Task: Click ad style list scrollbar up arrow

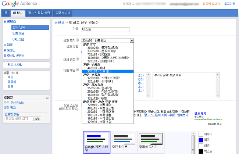Action: click(193, 133)
